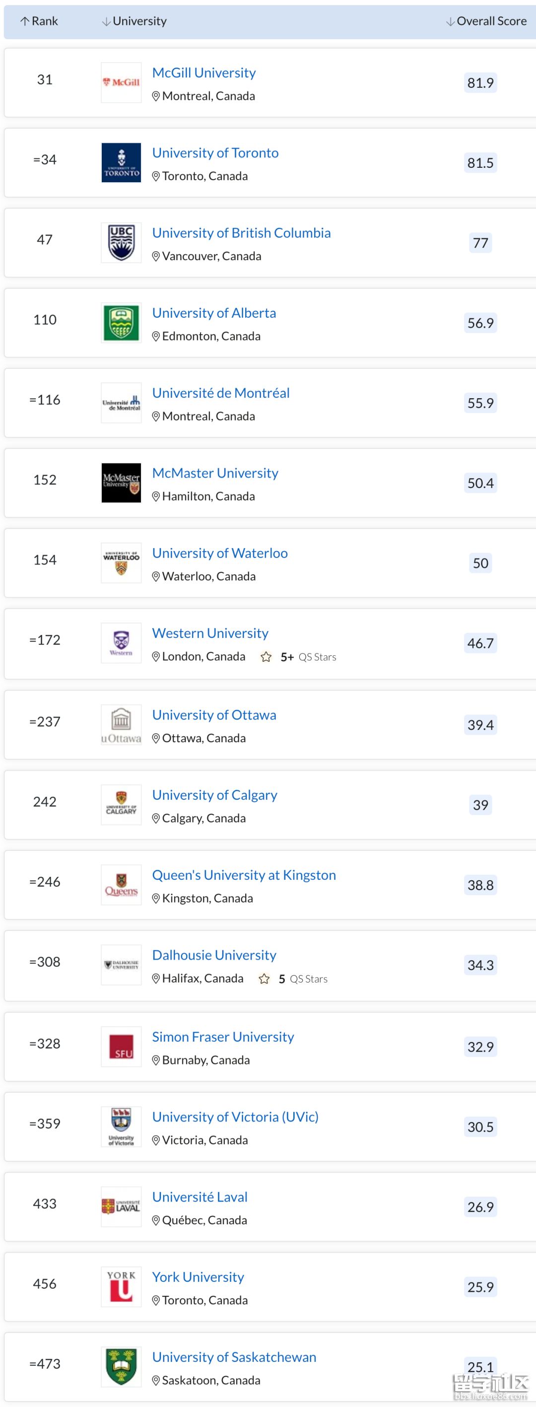Open the University of Waterloo link
Image resolution: width=536 pixels, height=1407 pixels.
pyautogui.click(x=219, y=553)
